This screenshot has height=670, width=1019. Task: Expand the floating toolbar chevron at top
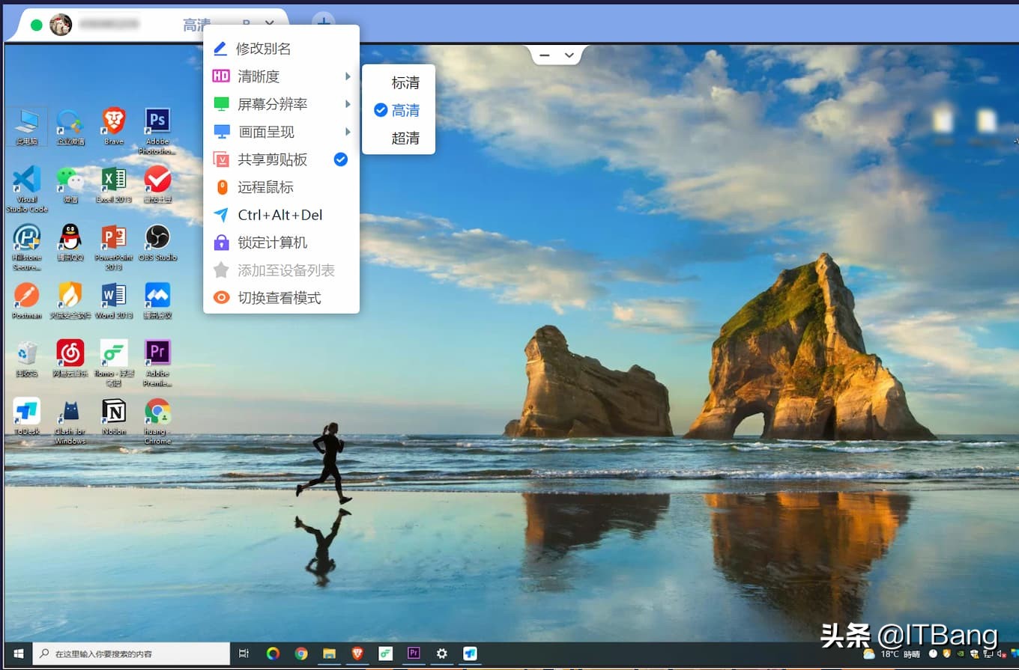(x=569, y=55)
